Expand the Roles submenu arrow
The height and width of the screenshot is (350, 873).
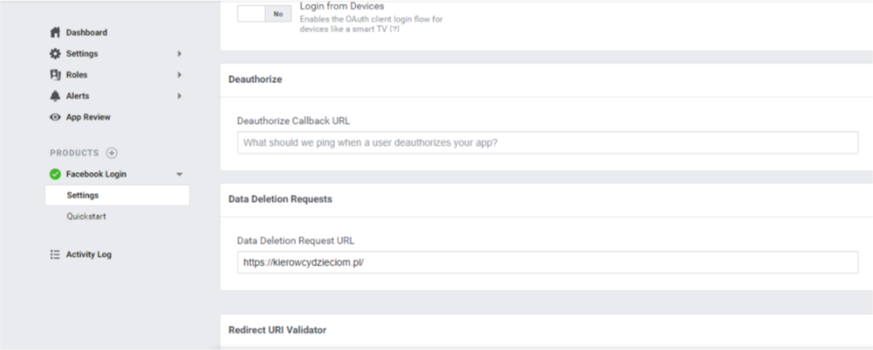click(179, 75)
